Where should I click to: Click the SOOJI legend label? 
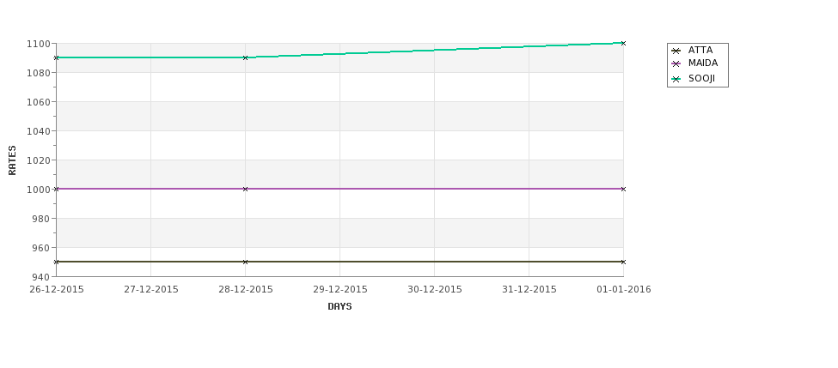tap(701, 78)
